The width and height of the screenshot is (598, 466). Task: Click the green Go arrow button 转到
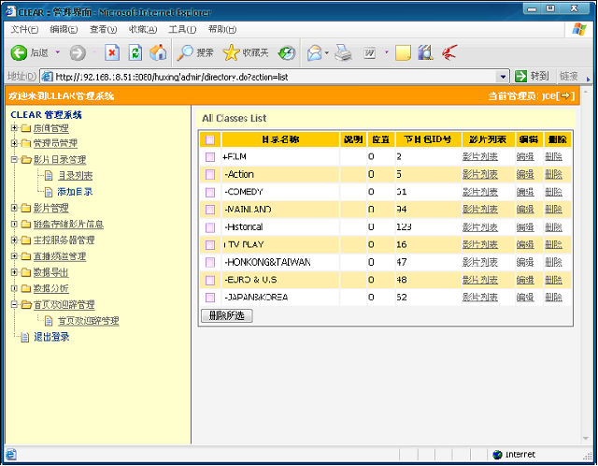pos(520,77)
